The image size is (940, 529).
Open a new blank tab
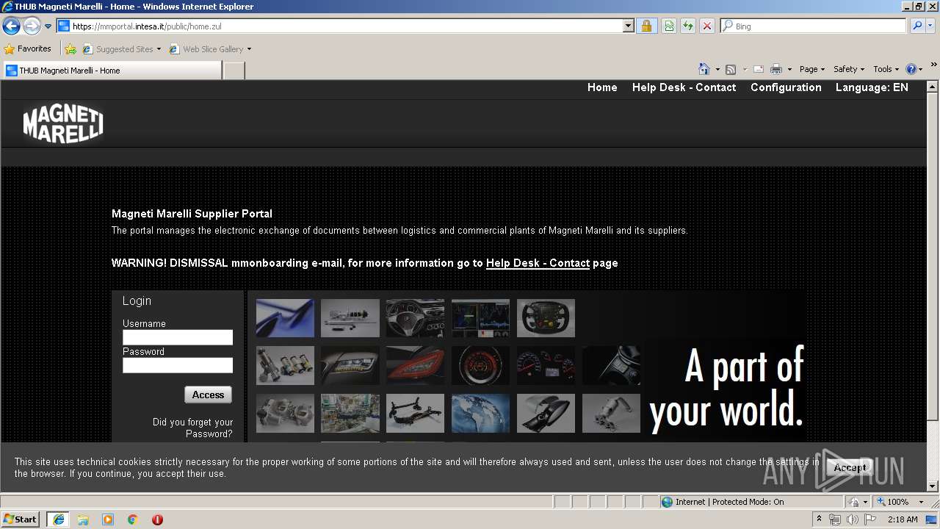click(234, 71)
